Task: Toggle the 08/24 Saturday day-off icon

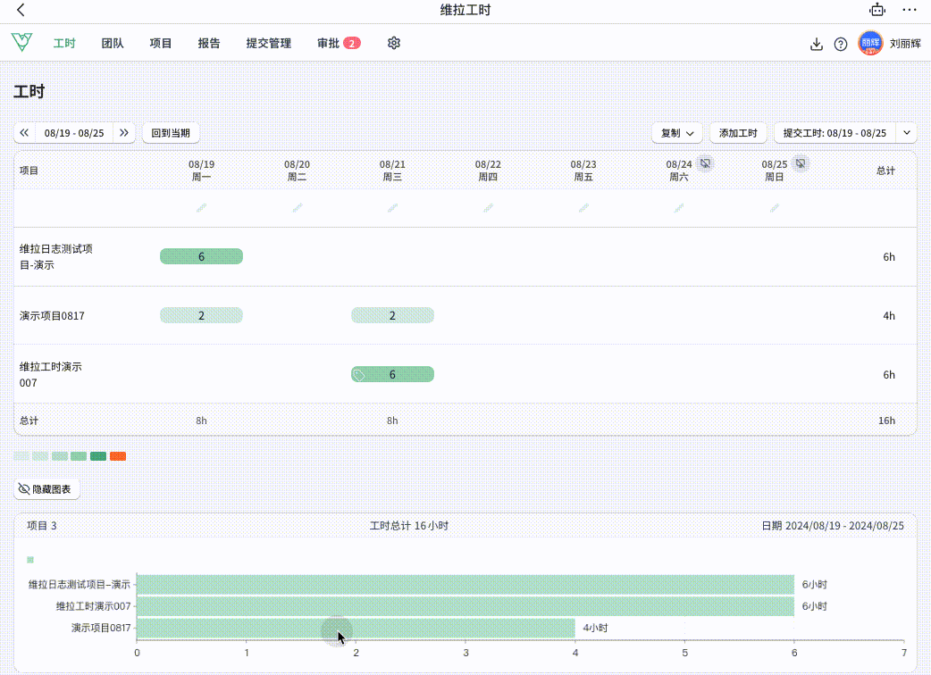Action: click(705, 163)
